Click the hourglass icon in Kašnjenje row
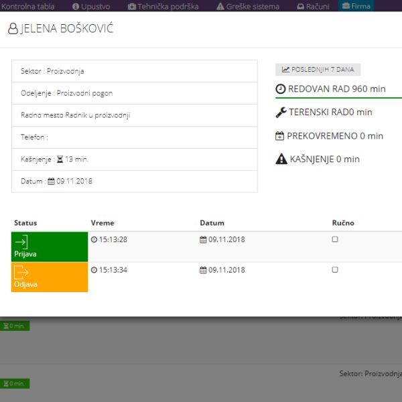The image size is (402, 402). coord(60,159)
